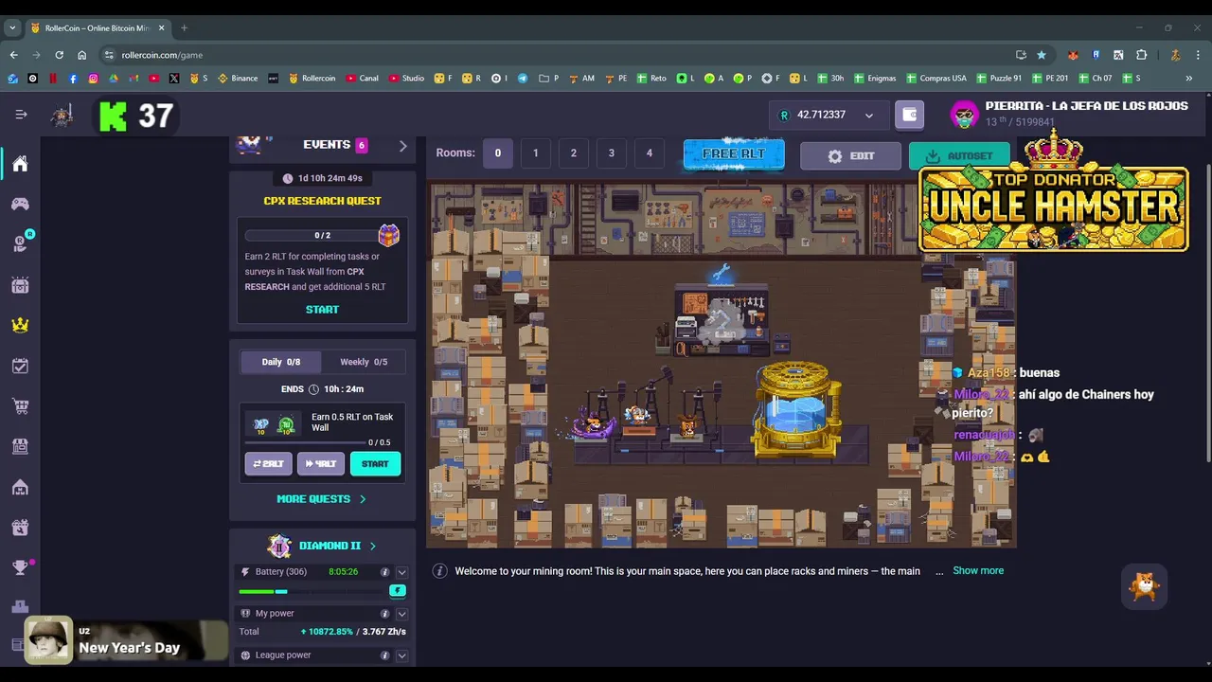Open the storage warehouse sidebar icon
The height and width of the screenshot is (682, 1212).
(20, 487)
